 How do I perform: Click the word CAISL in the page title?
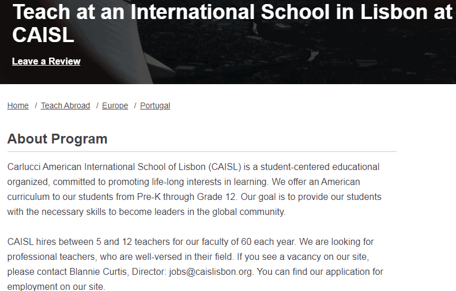coord(43,35)
